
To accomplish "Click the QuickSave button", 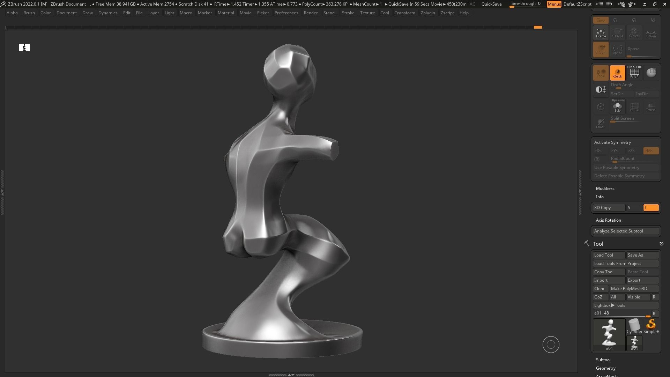I will click(491, 4).
